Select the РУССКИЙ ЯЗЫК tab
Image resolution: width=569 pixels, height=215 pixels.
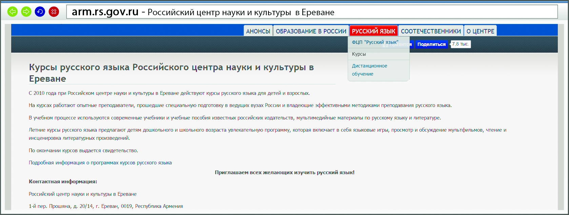(373, 31)
